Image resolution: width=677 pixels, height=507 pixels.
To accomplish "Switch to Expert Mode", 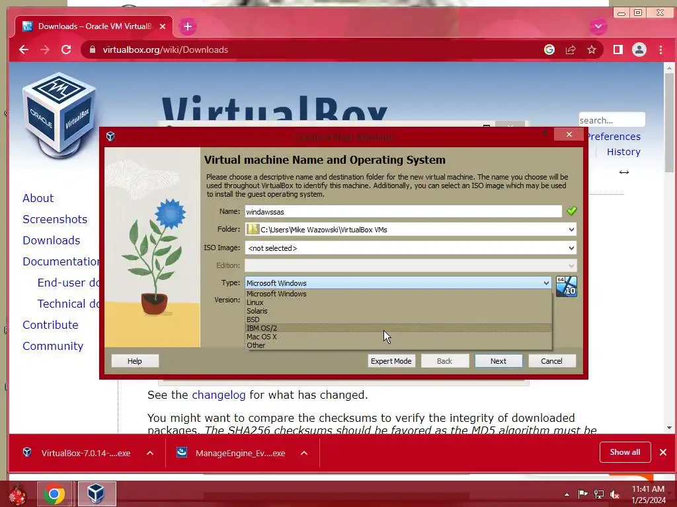I will click(x=391, y=361).
